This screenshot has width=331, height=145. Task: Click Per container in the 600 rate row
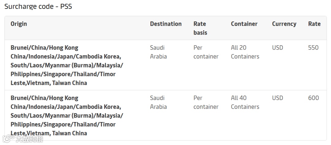206,102
